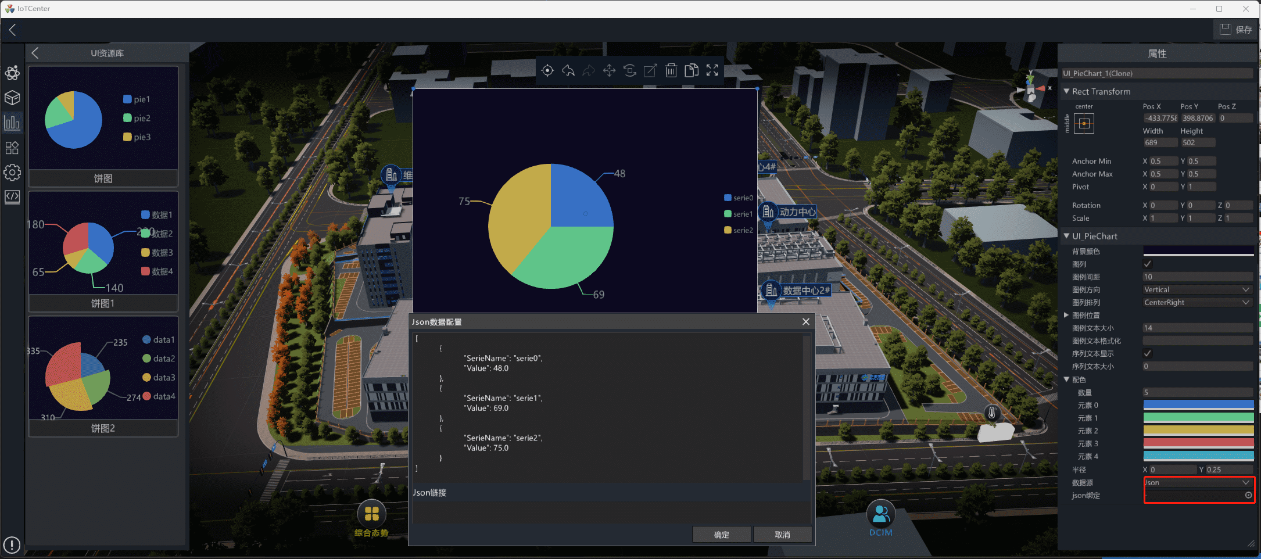This screenshot has height=559, width=1261.
Task: Delete selected object with trash icon
Action: pyautogui.click(x=671, y=71)
